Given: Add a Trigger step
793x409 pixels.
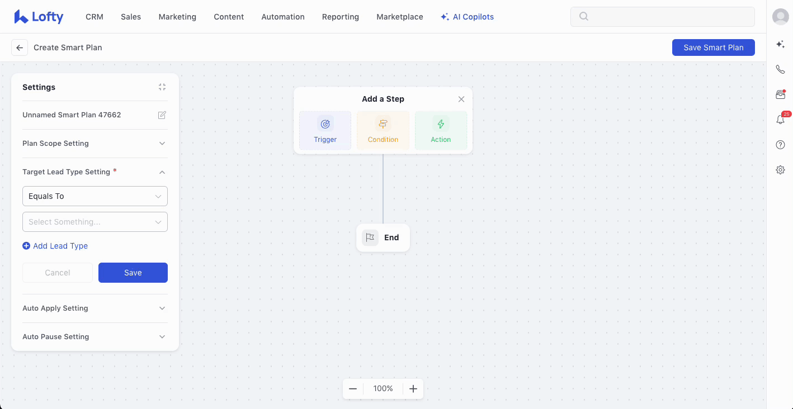Looking at the screenshot, I should point(325,130).
